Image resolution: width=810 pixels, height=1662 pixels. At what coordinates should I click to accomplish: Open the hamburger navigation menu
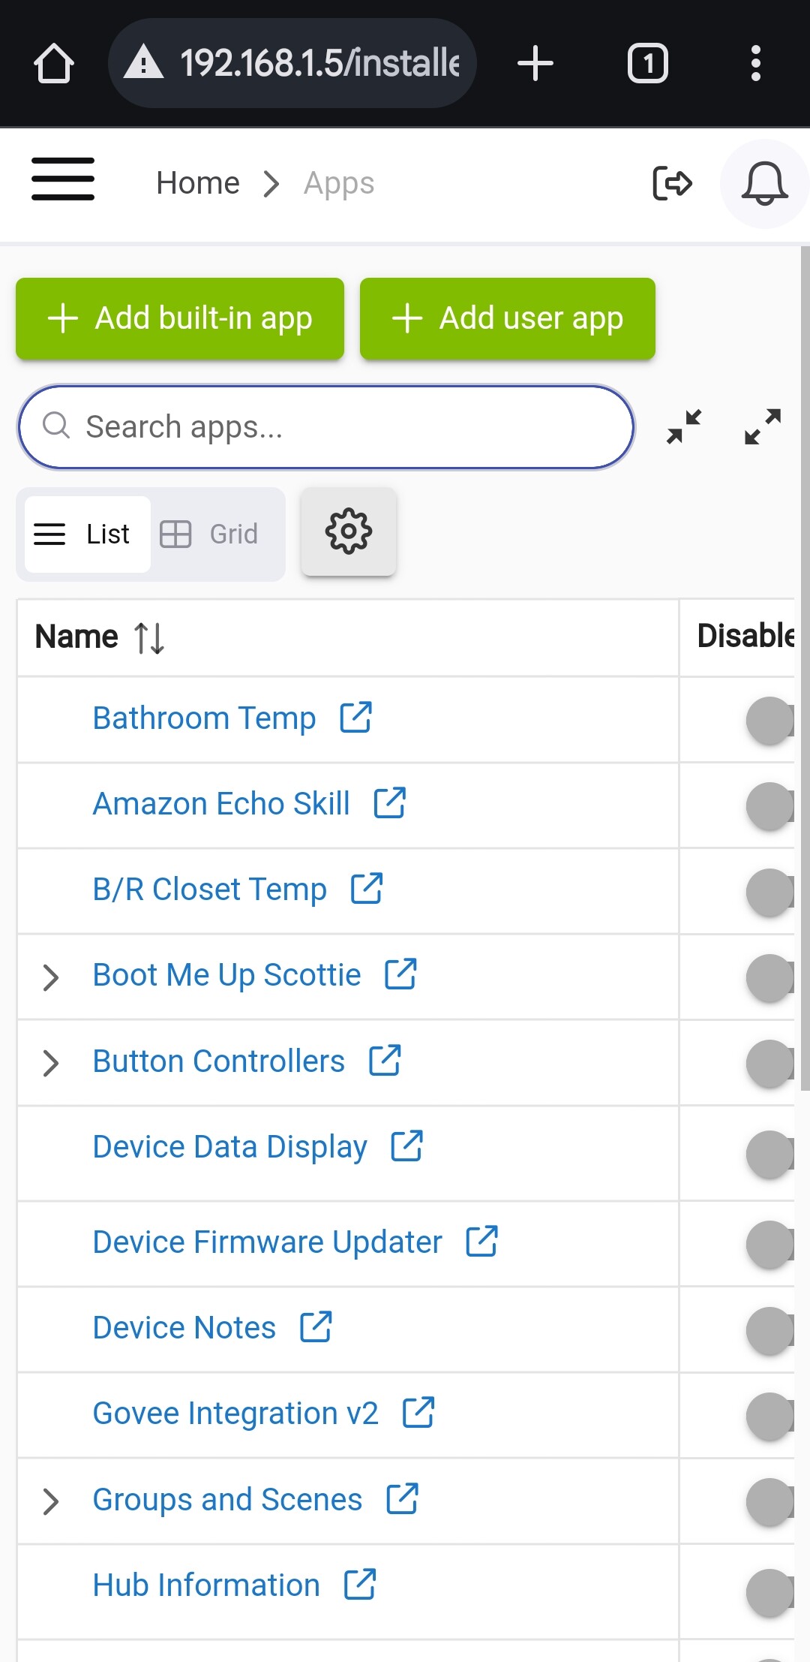pos(63,179)
